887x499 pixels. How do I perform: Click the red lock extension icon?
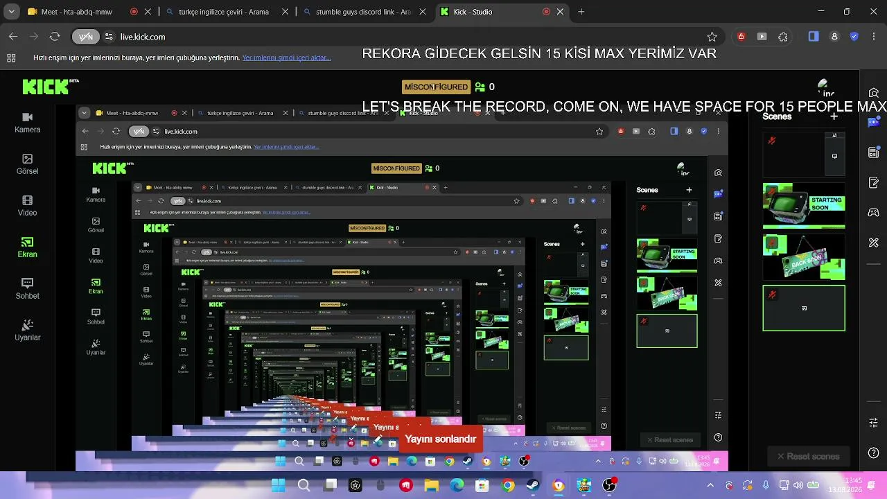coord(741,37)
